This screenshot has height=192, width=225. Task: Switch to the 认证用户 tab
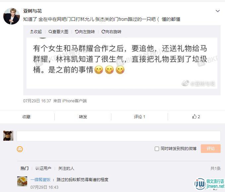coord(43,168)
